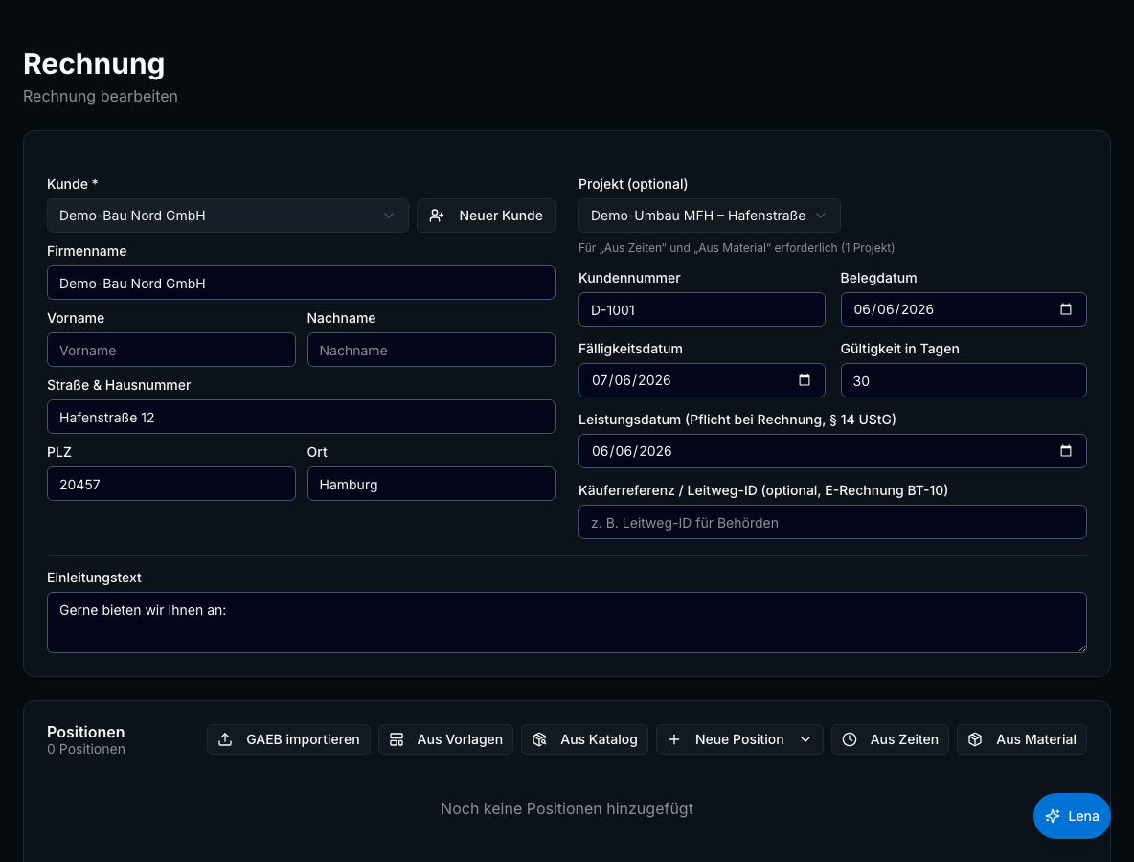Click the Positionen section heading

point(86,732)
